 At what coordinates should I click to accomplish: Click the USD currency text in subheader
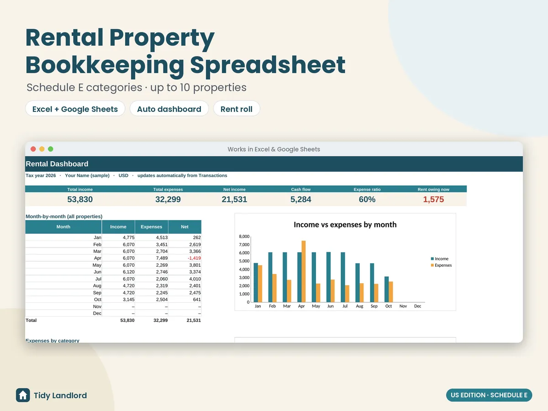(x=123, y=175)
